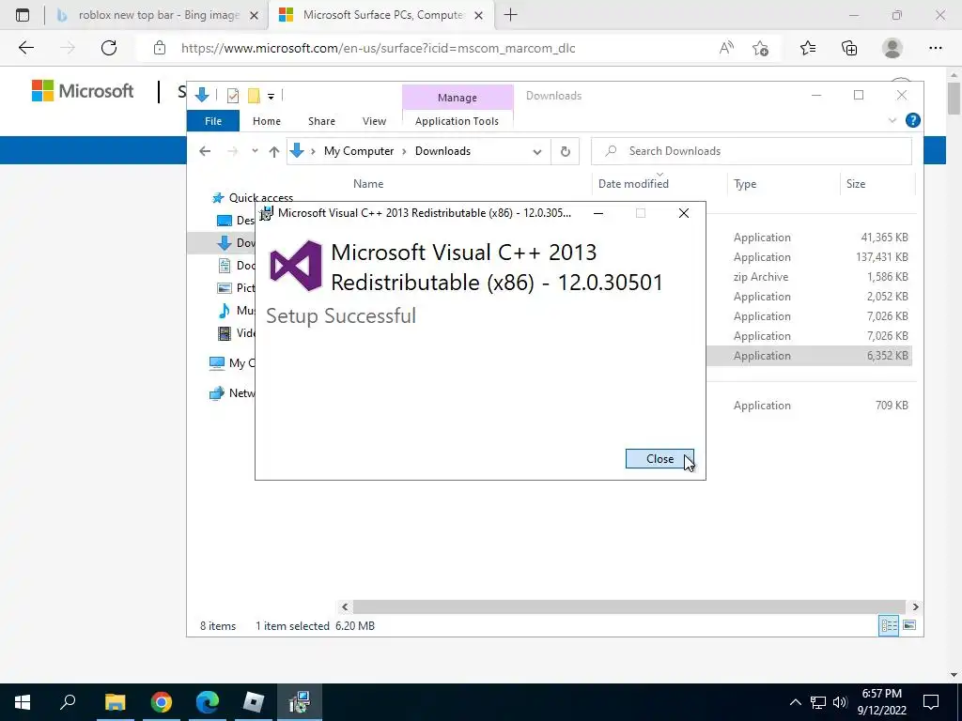Select the Music icon in sidebar
The height and width of the screenshot is (721, 962).
[x=225, y=310]
